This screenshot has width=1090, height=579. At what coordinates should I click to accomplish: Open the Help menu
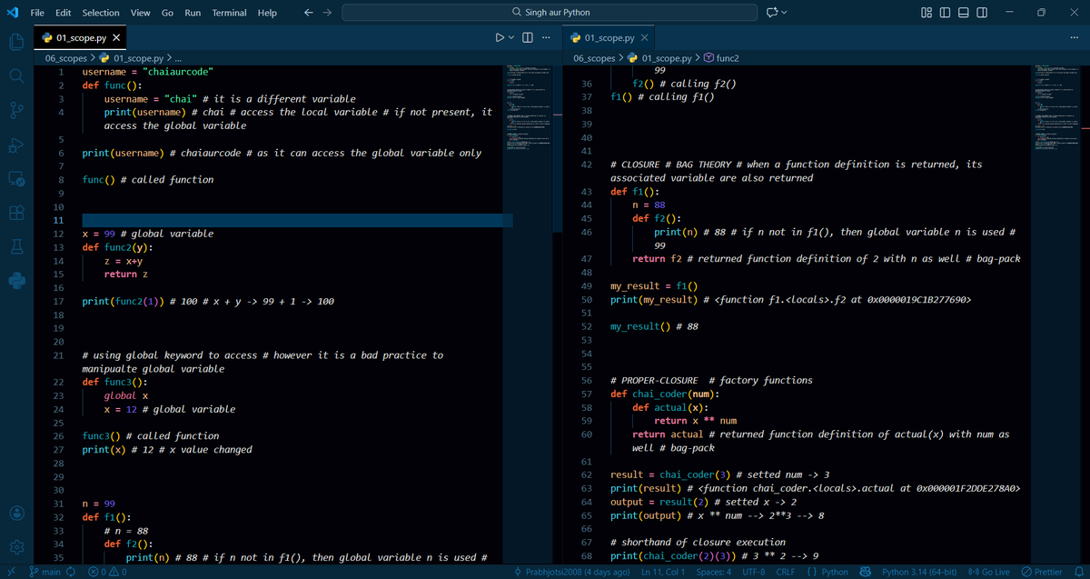click(x=267, y=13)
